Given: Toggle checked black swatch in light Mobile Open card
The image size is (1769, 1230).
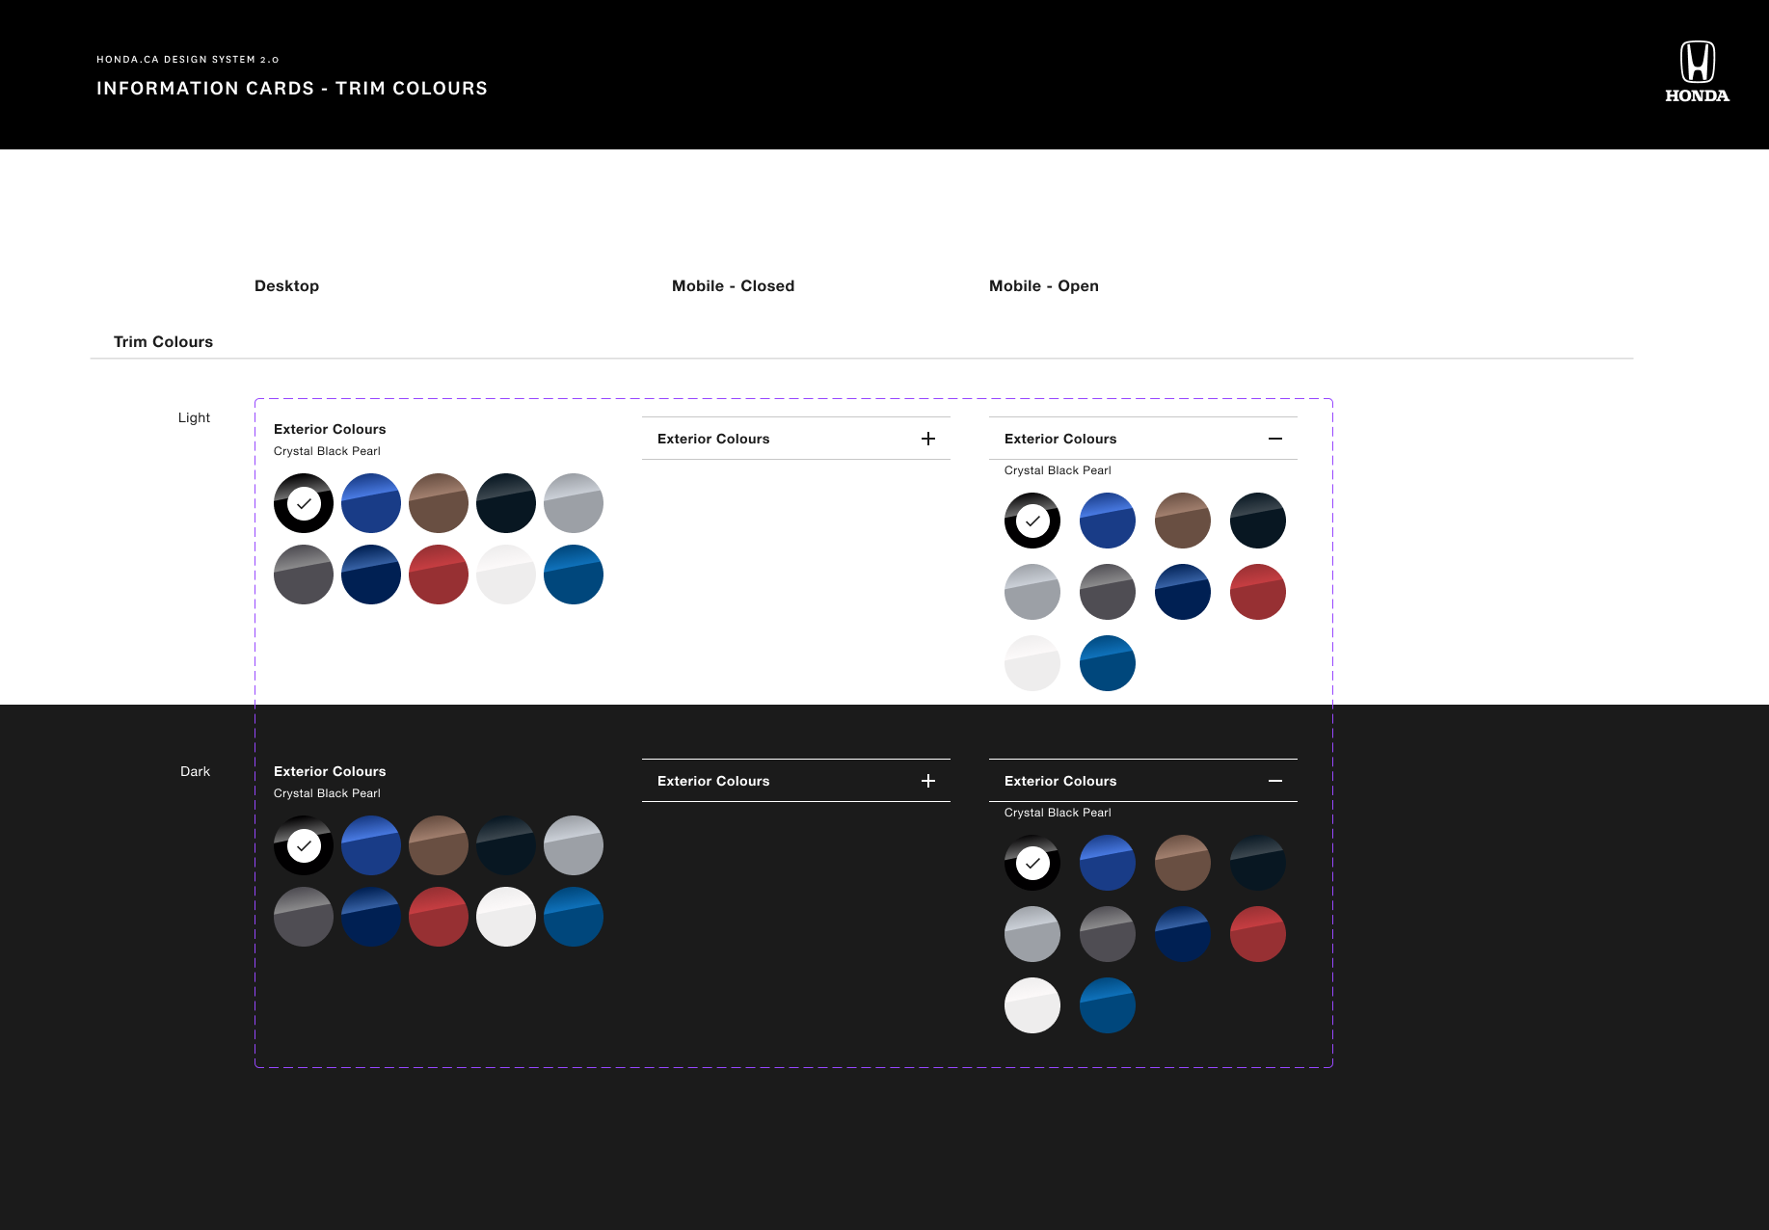Looking at the screenshot, I should tap(1032, 521).
